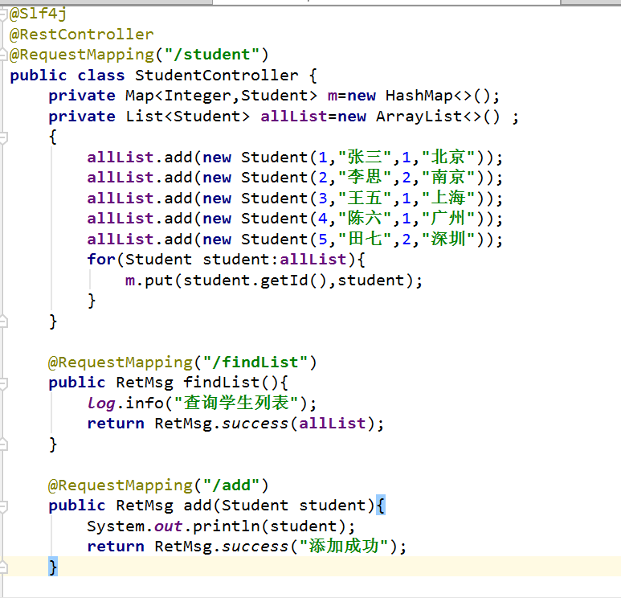Click the "李思" string literal
The image size is (621, 598).
coord(365,178)
